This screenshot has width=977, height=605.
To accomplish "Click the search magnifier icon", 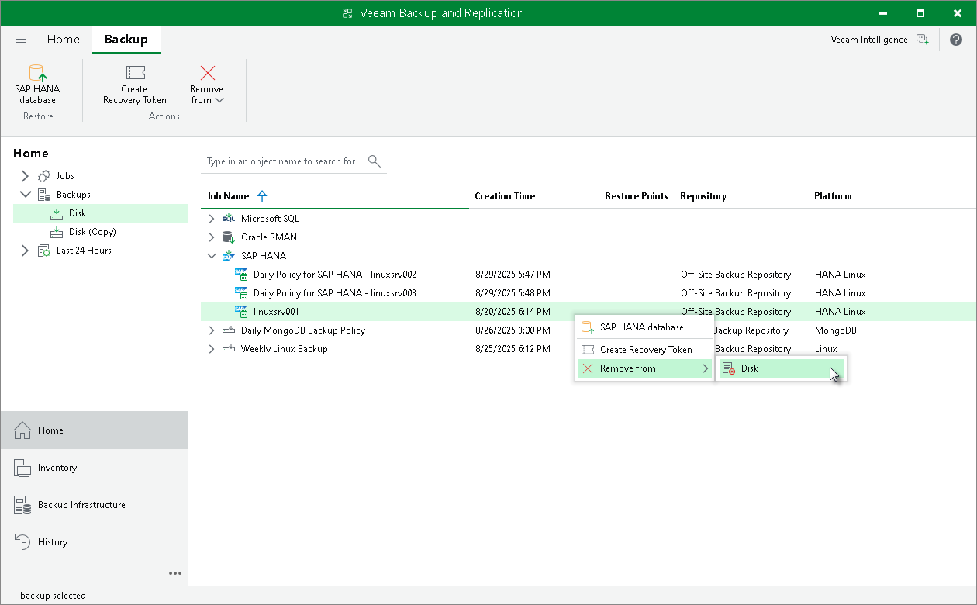I will tap(375, 161).
